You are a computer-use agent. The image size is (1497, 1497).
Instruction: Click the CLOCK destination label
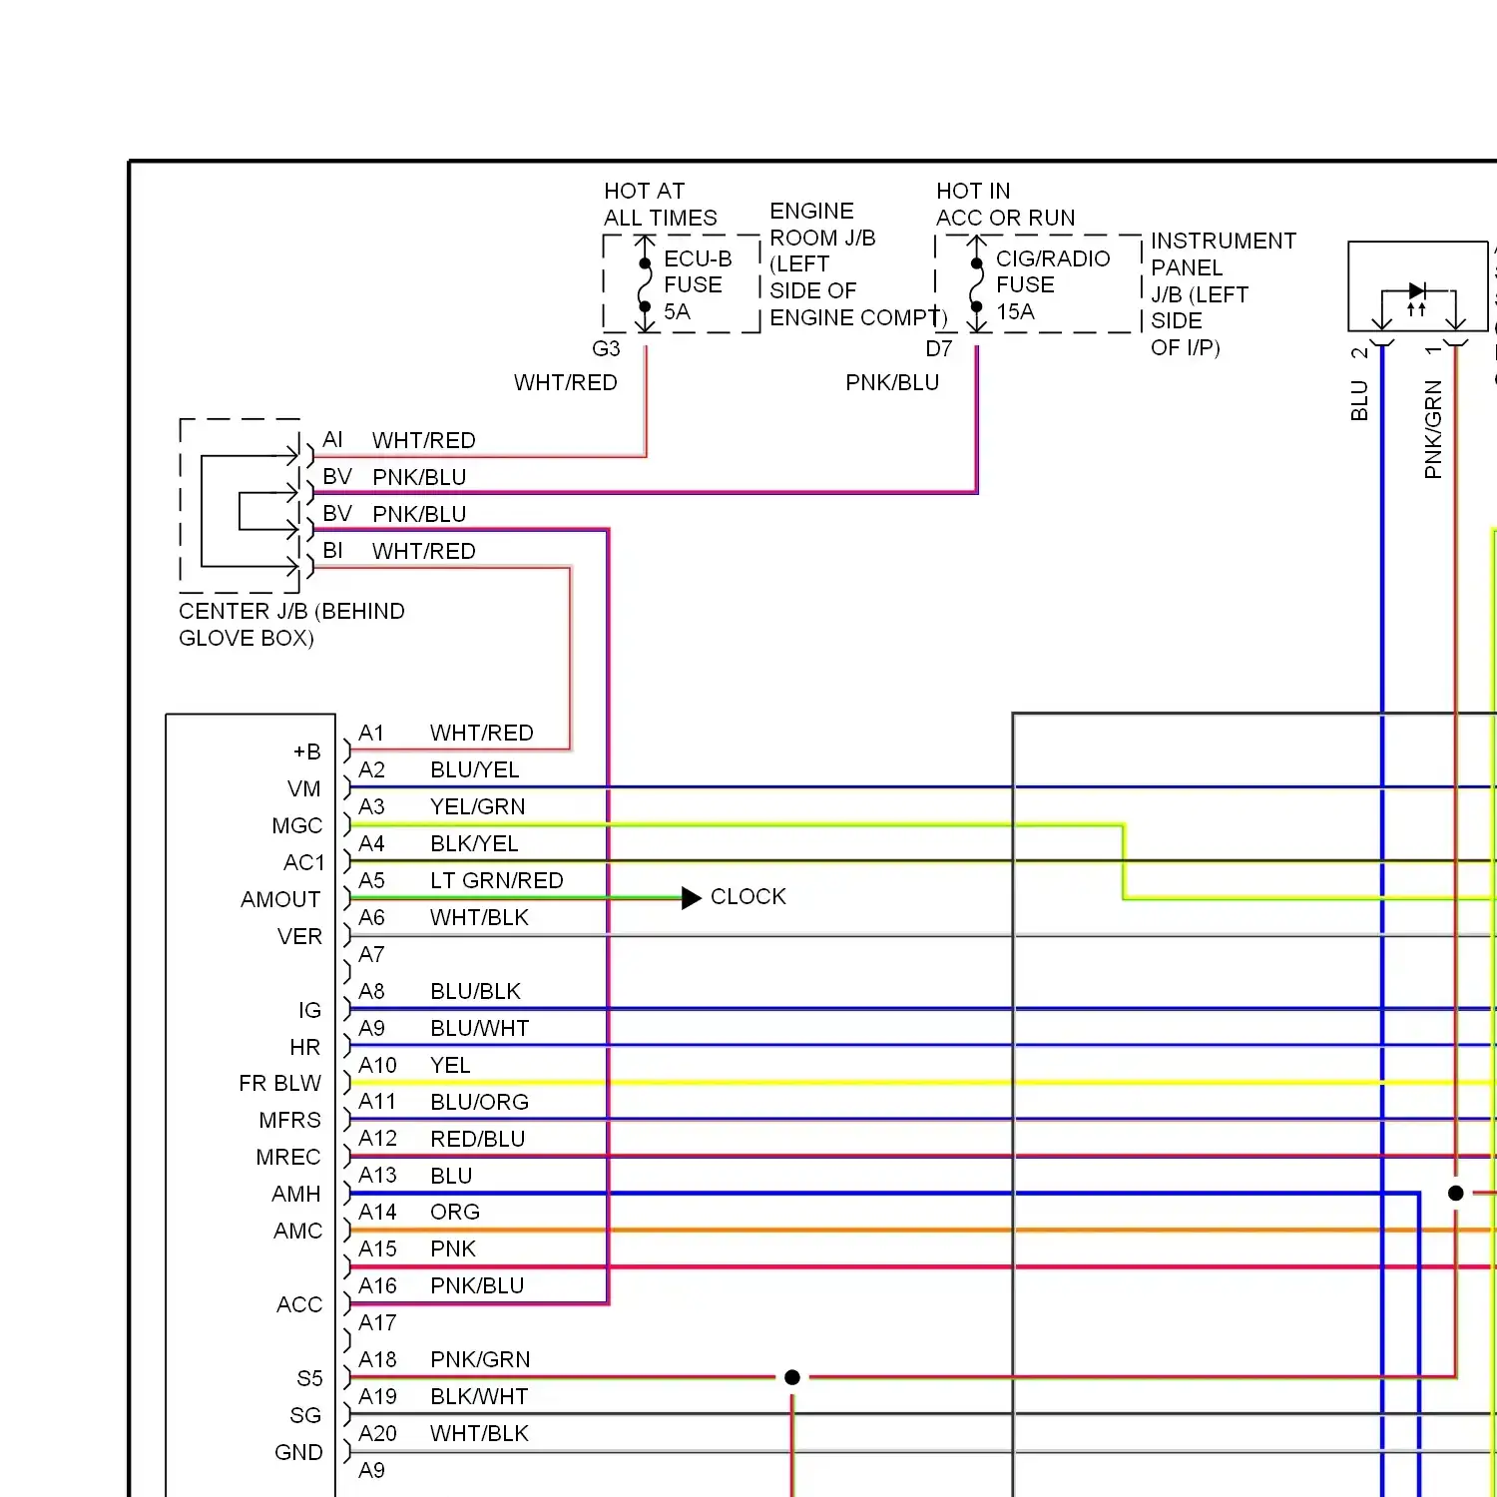[748, 897]
